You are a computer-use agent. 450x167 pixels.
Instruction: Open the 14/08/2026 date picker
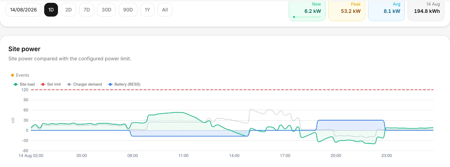[x=24, y=10]
